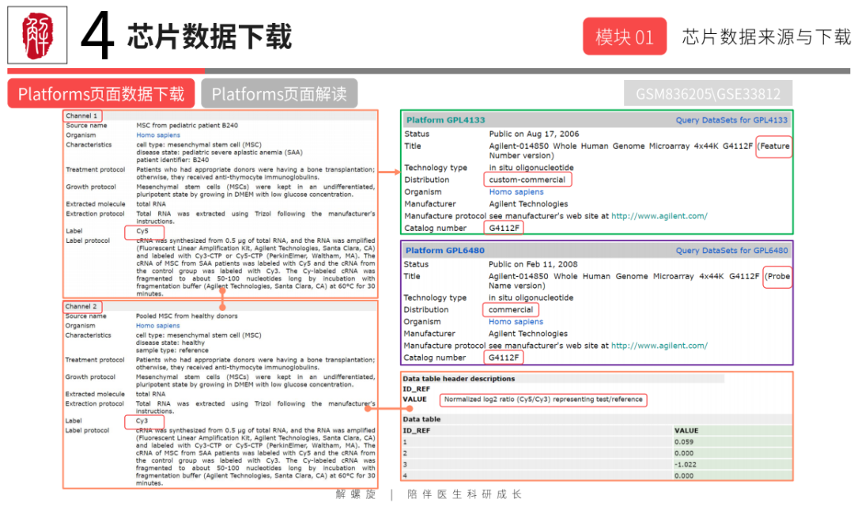Viewport: 854px width, 507px height.
Task: Click 'custom-commercial' distribution value
Action: (x=527, y=180)
